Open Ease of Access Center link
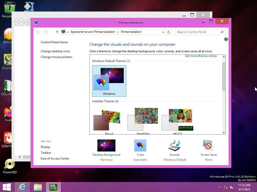This screenshot has width=257, height=192. [x=55, y=158]
